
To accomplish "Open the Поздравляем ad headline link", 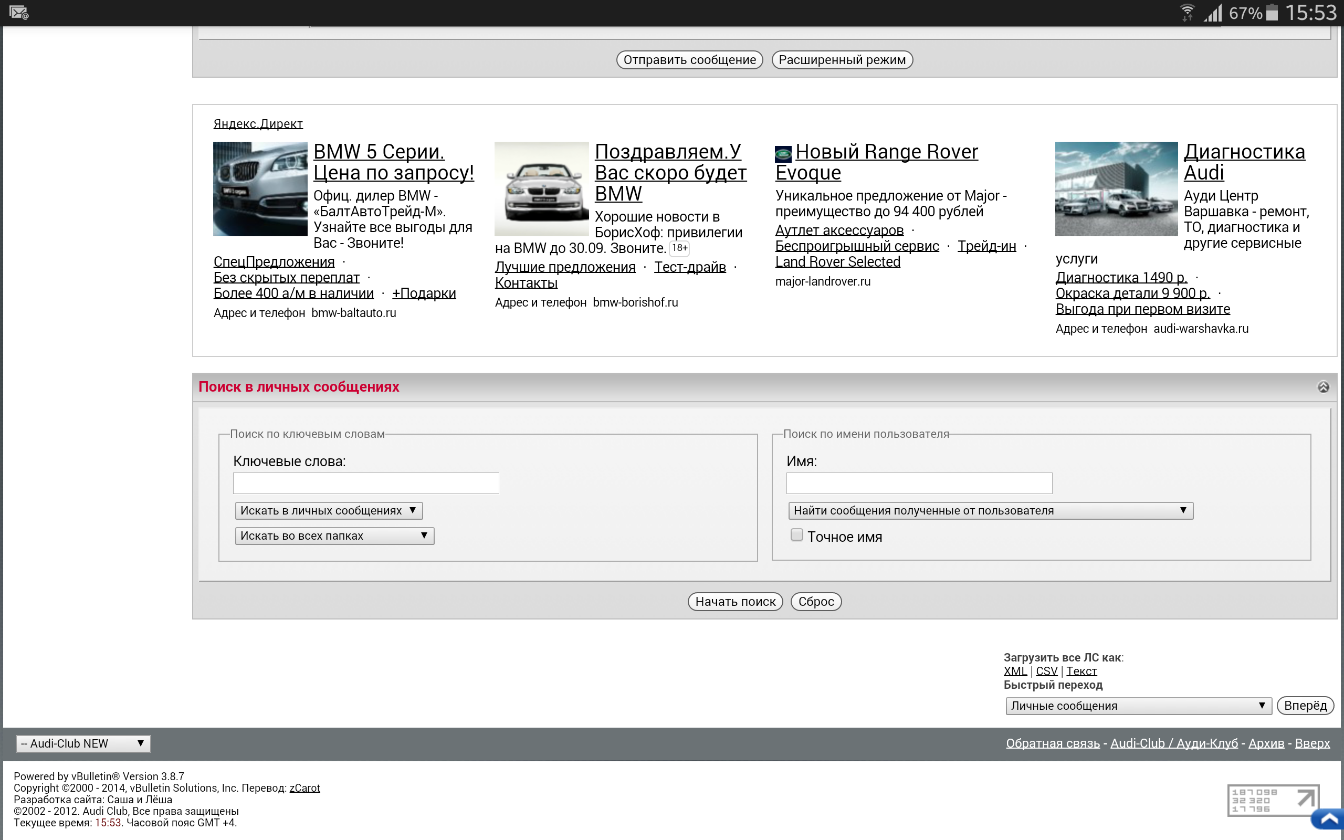I will (x=670, y=172).
